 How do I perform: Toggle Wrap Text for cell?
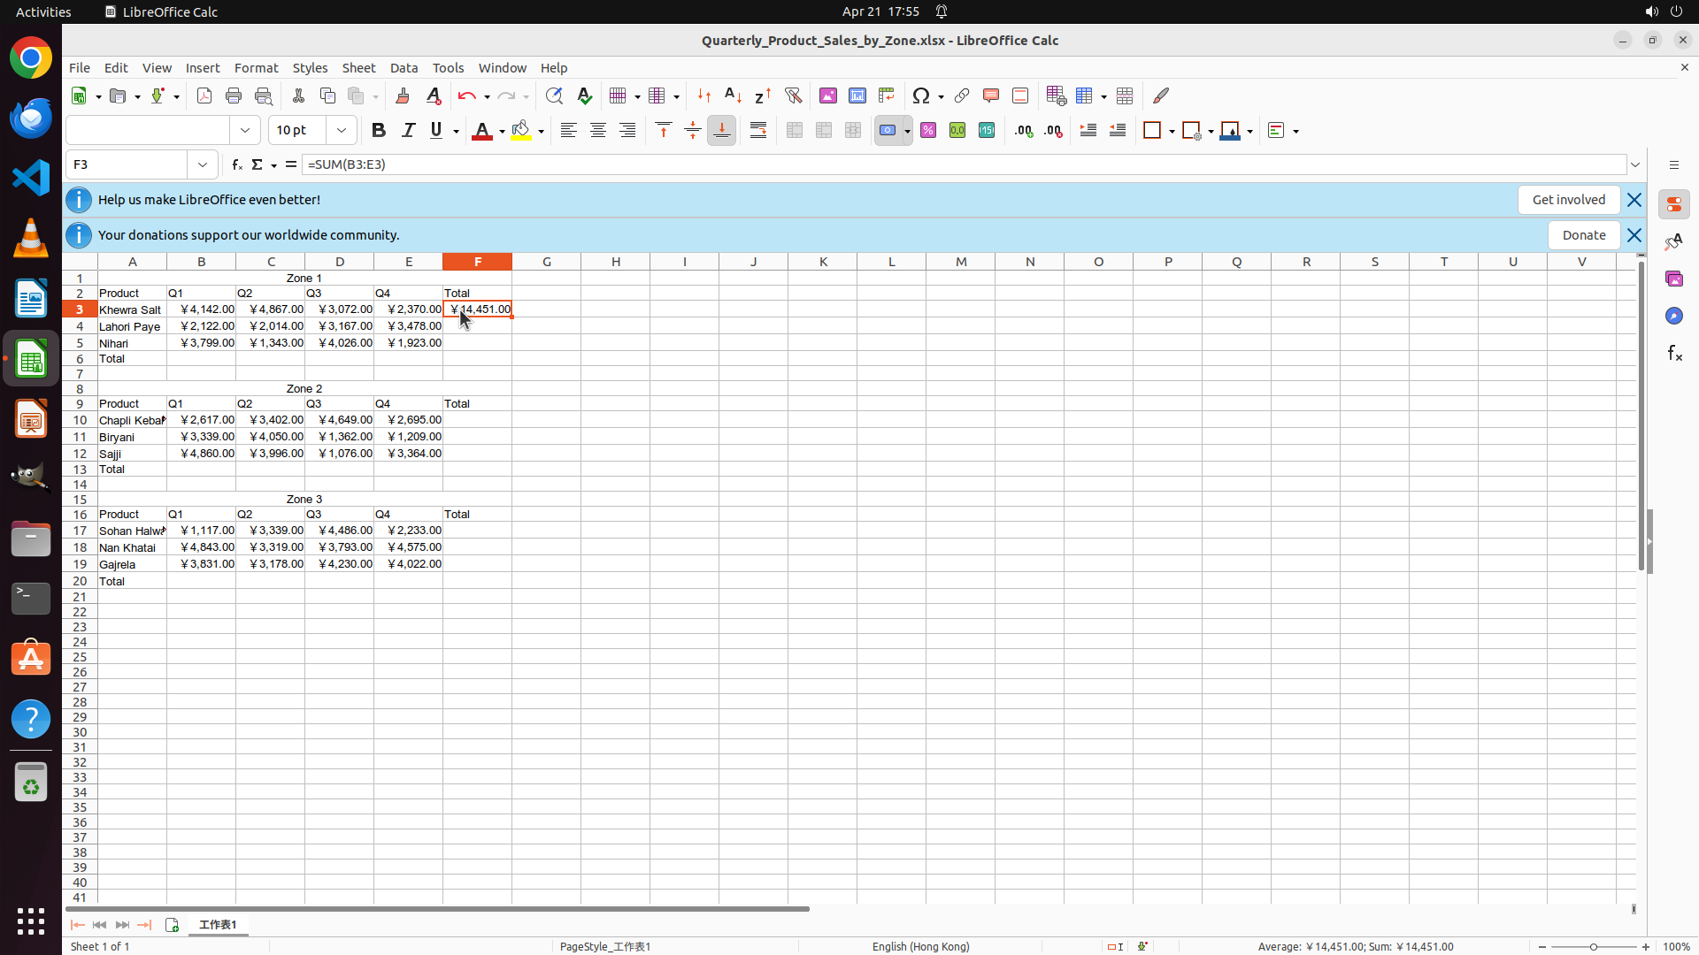[x=758, y=131]
